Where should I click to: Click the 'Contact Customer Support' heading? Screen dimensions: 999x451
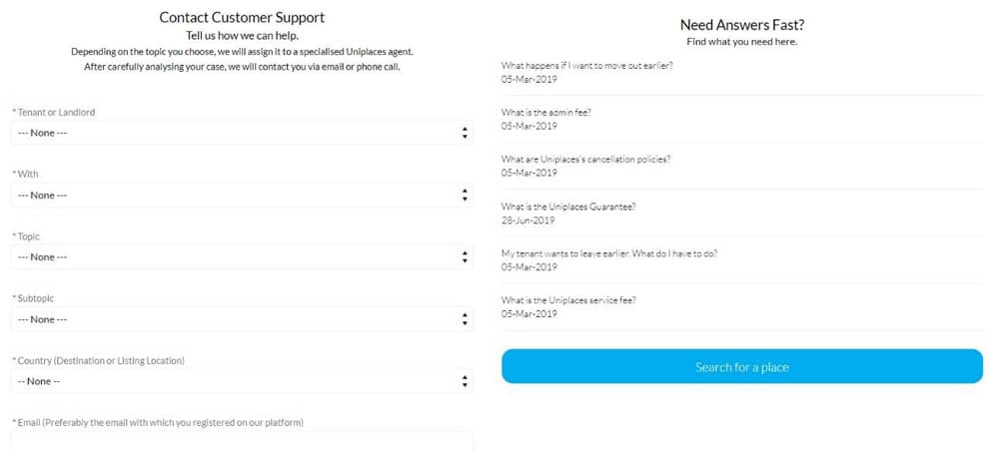point(242,17)
